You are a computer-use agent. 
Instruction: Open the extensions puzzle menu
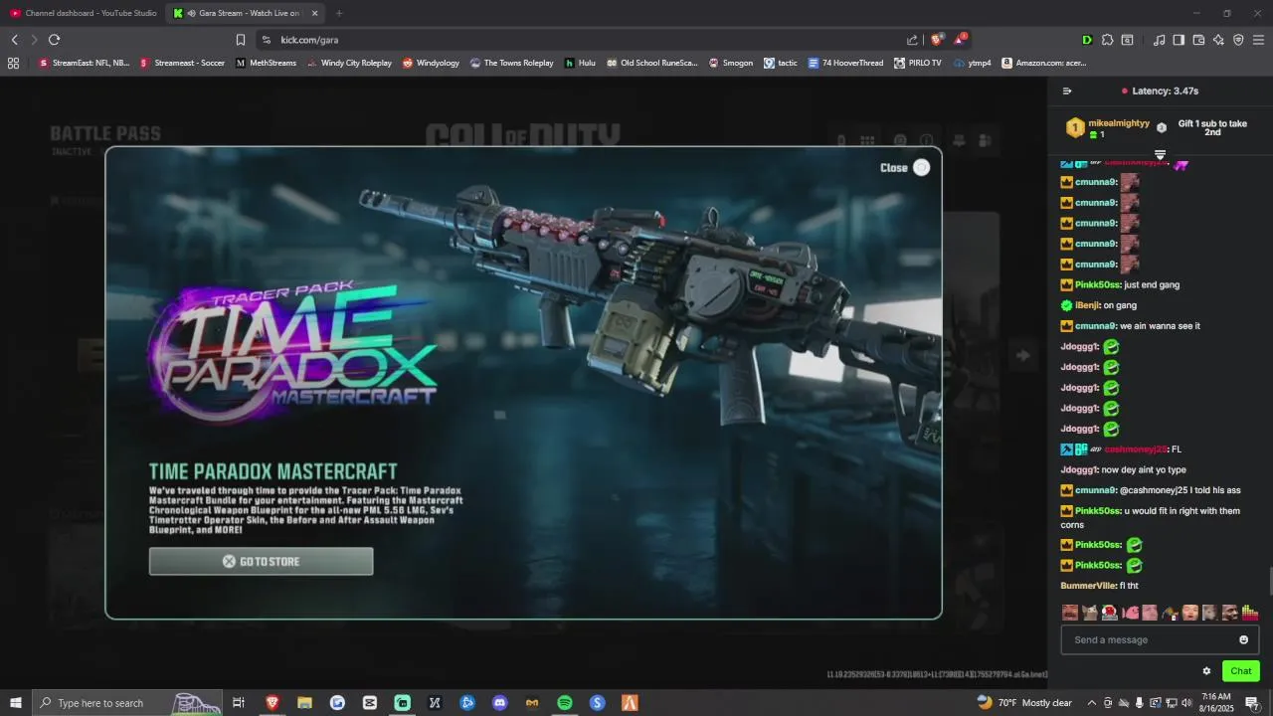point(1107,40)
